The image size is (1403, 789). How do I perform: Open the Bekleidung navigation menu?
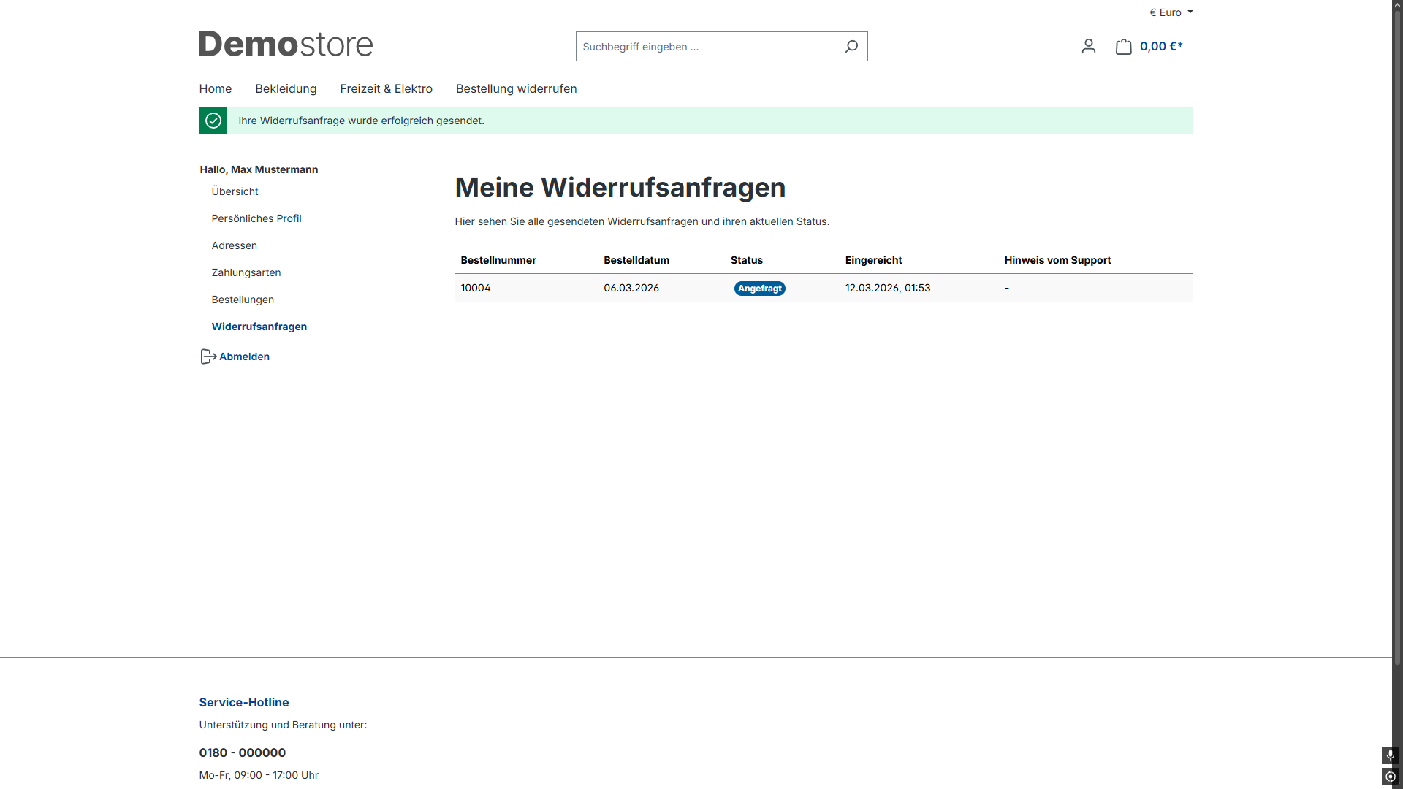coord(286,88)
